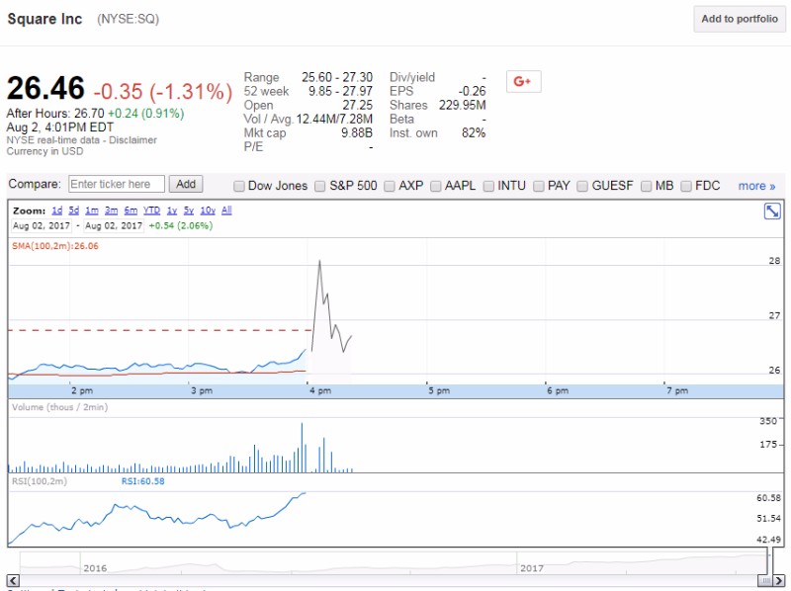Click the chart end date field

(114, 226)
